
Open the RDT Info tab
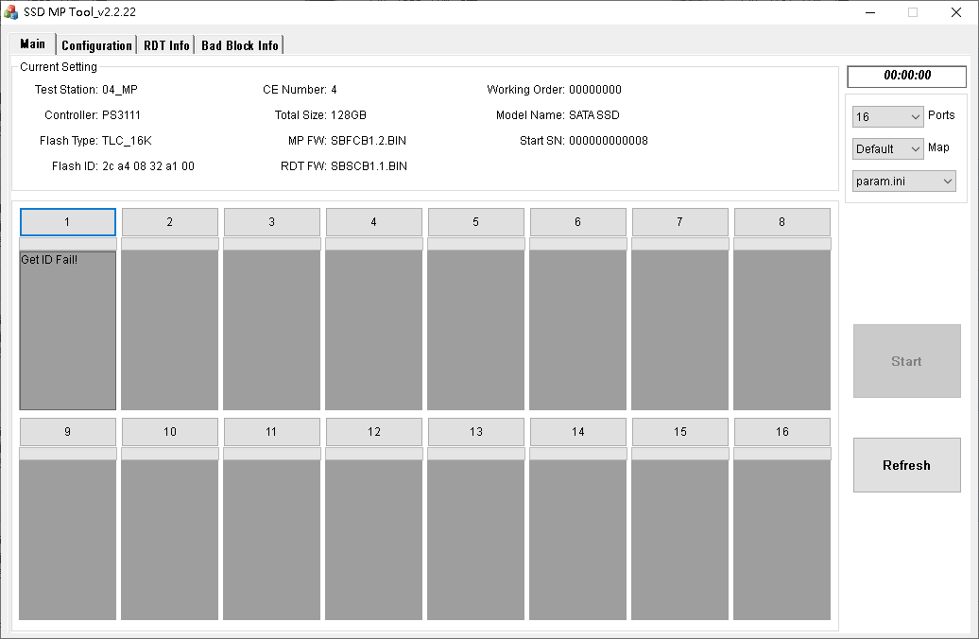click(166, 45)
